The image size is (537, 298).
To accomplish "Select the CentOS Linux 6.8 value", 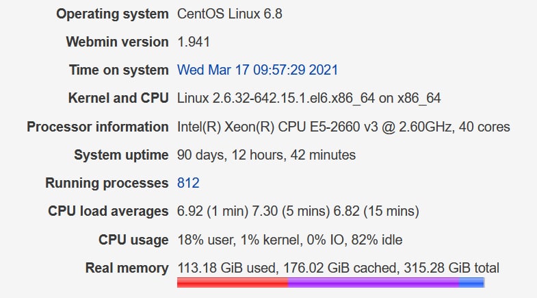I will 229,14.
